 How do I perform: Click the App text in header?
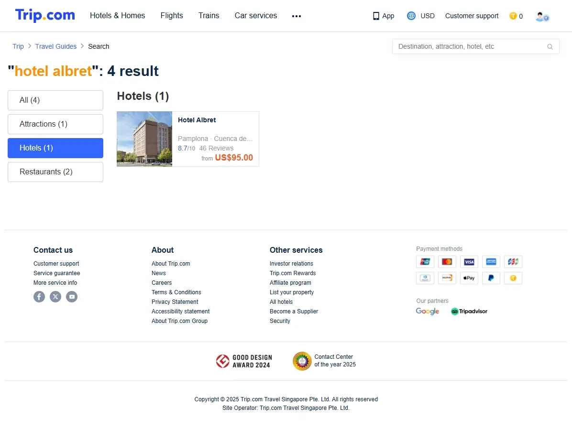[388, 16]
